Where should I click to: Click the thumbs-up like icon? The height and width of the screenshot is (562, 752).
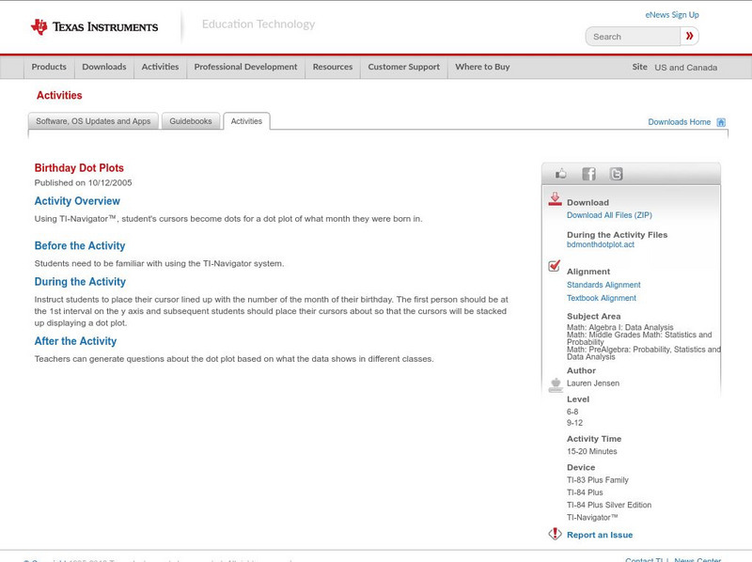(x=561, y=174)
